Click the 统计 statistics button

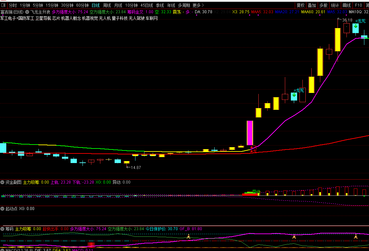335,5
